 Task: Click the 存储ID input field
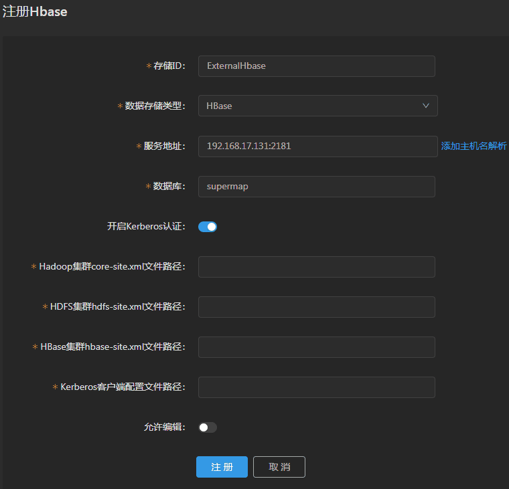(316, 66)
